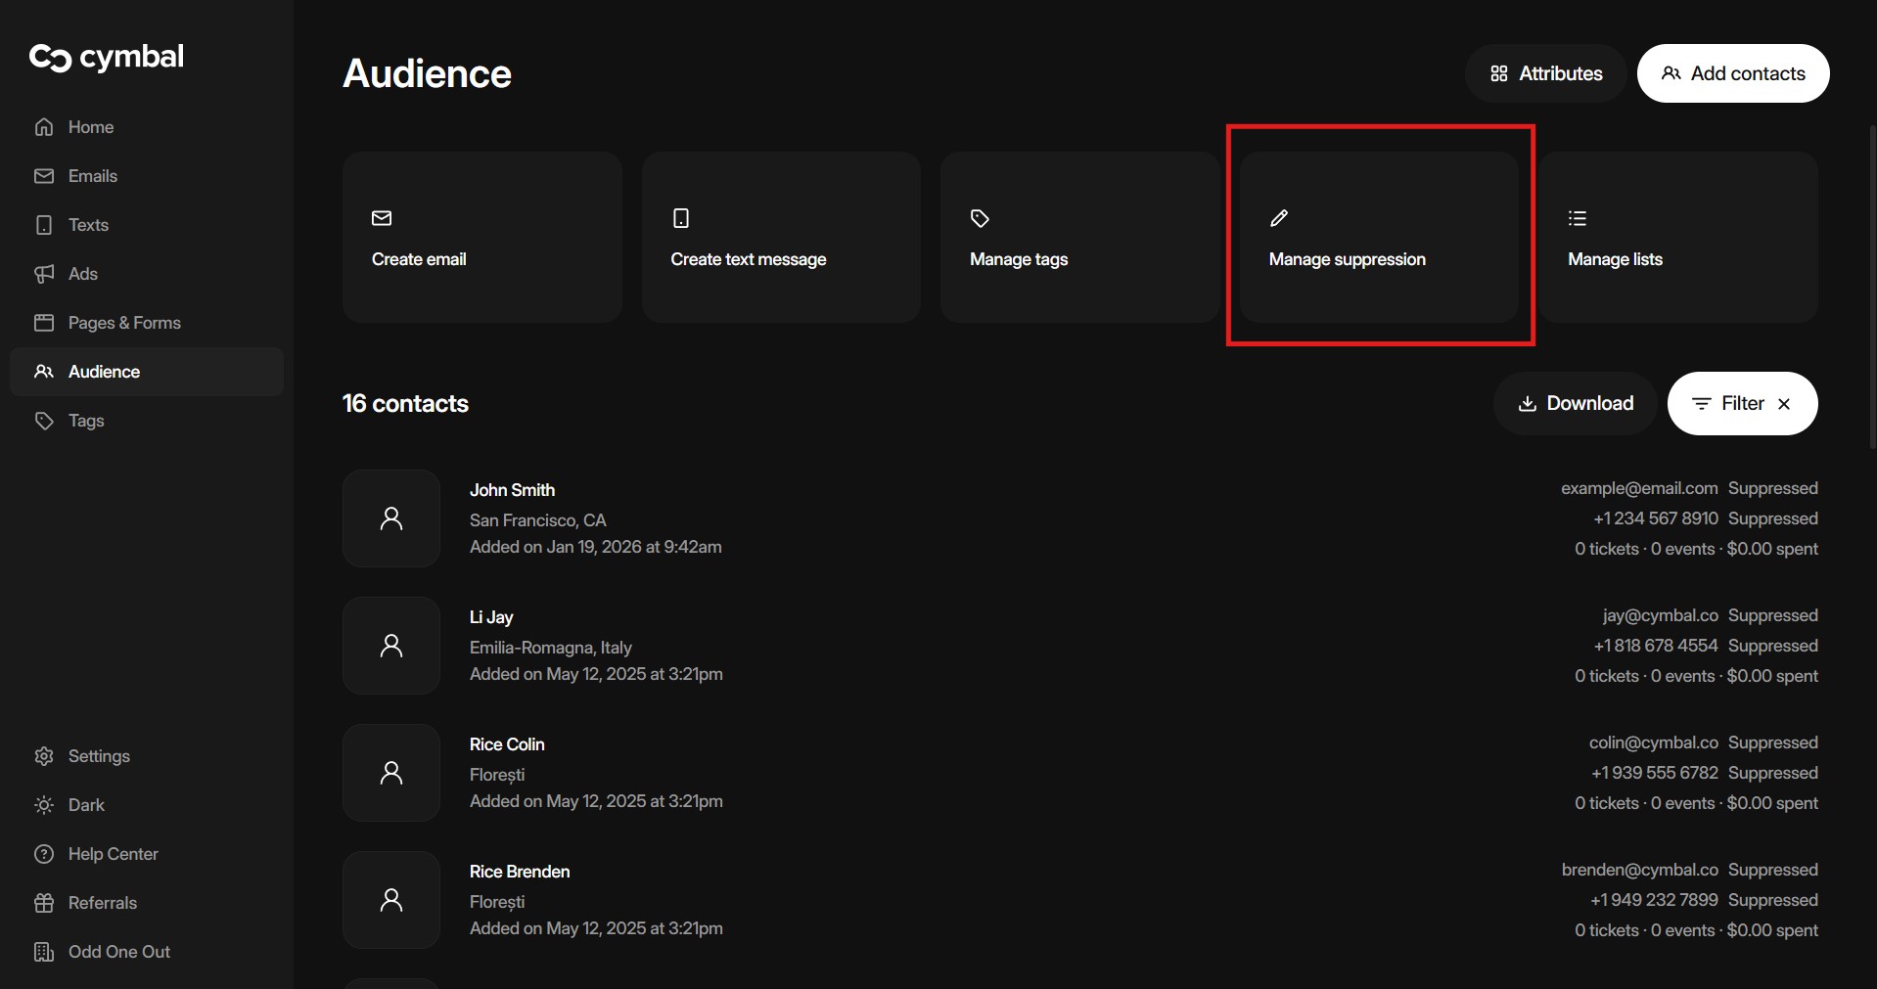Open the Tags sidebar icon

[x=44, y=421]
